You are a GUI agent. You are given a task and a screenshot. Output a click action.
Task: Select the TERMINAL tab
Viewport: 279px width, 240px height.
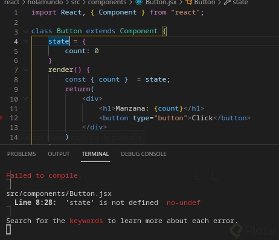(x=95, y=154)
